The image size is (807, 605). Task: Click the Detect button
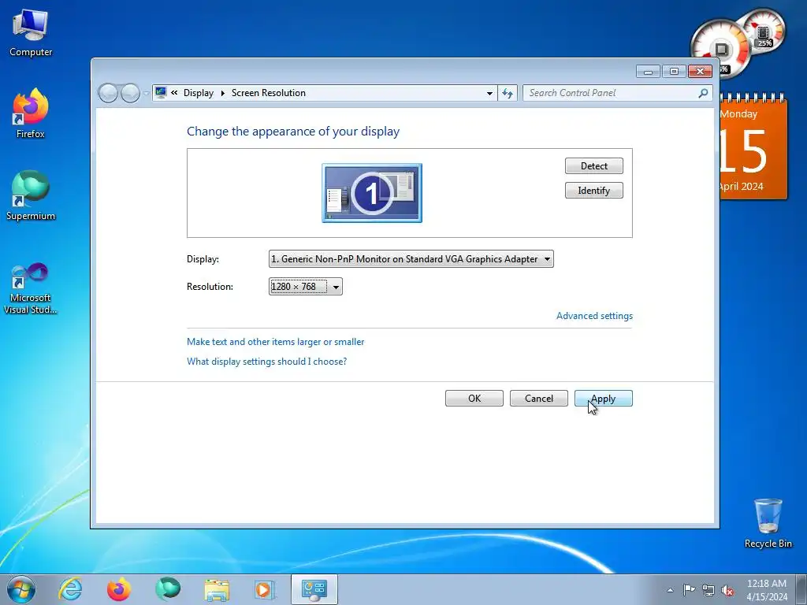(x=594, y=166)
